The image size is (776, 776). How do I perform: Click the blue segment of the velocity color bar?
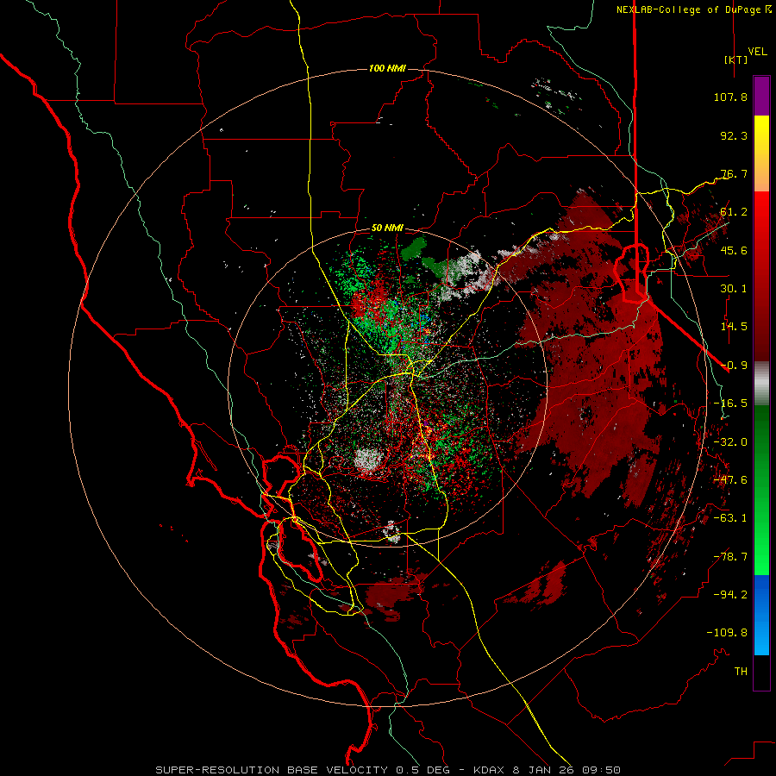click(761, 615)
